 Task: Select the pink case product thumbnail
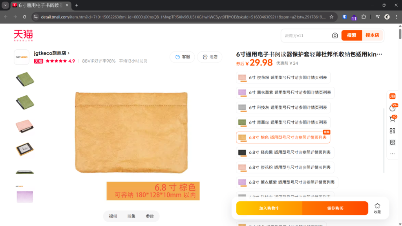[x=25, y=126]
